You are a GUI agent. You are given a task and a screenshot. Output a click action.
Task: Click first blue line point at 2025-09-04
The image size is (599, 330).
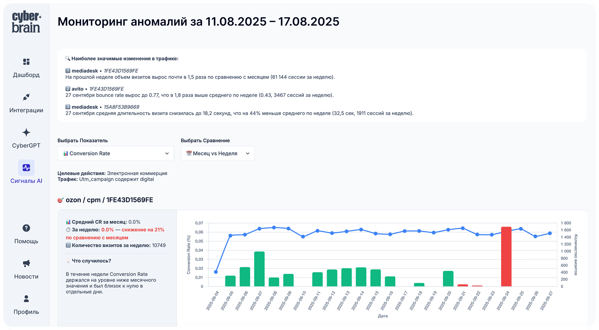click(216, 272)
